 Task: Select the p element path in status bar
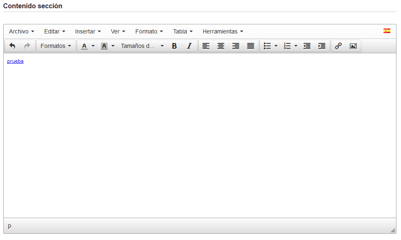point(10,226)
